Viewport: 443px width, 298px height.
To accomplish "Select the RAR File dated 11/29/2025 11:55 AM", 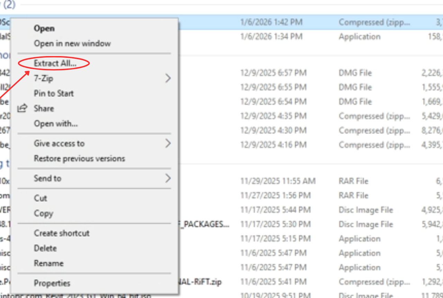I will (278, 181).
